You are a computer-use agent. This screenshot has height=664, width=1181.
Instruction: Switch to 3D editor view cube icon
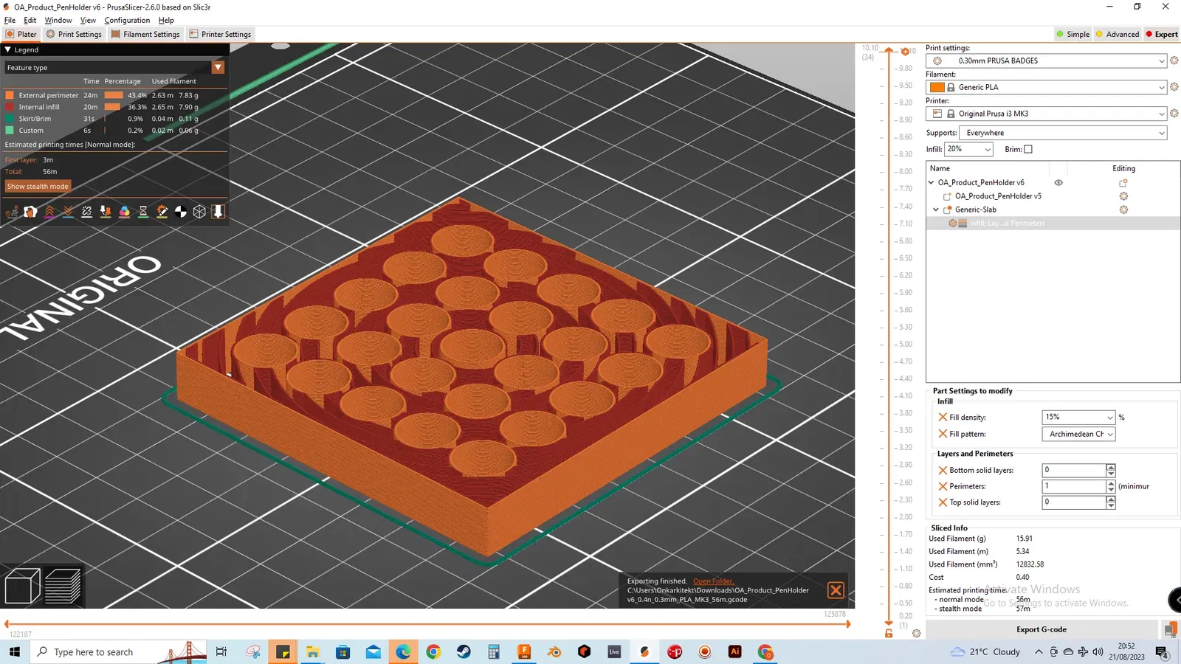22,587
